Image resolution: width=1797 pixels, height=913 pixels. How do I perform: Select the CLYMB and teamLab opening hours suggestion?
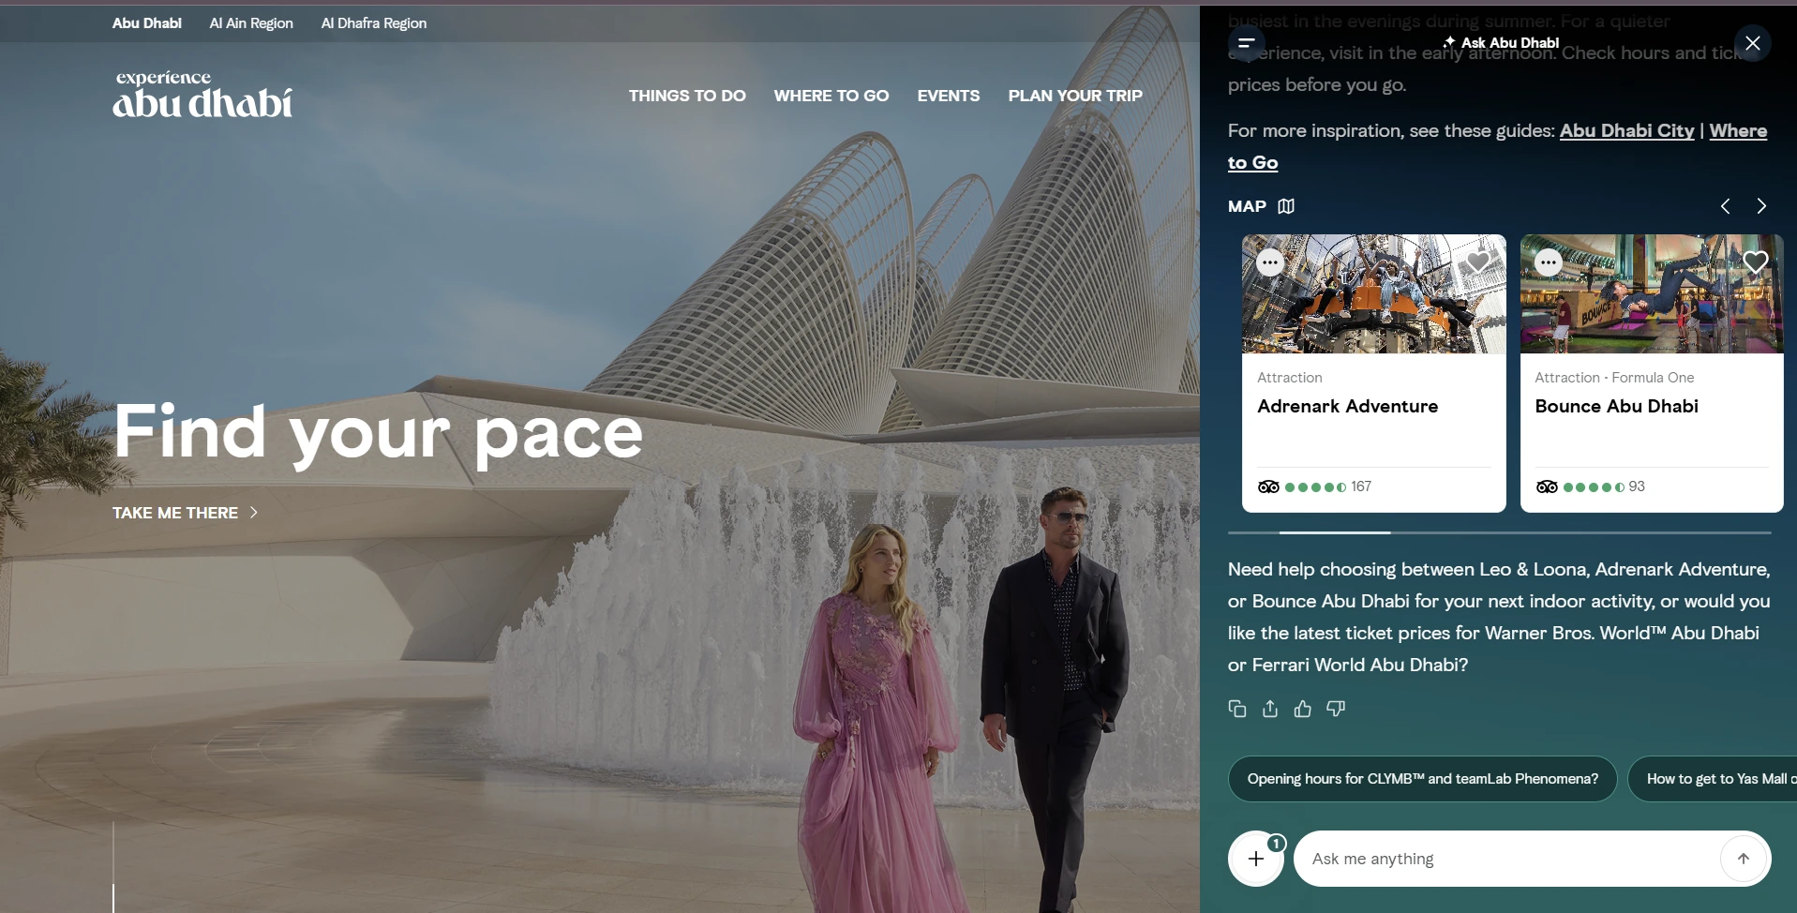coord(1423,779)
